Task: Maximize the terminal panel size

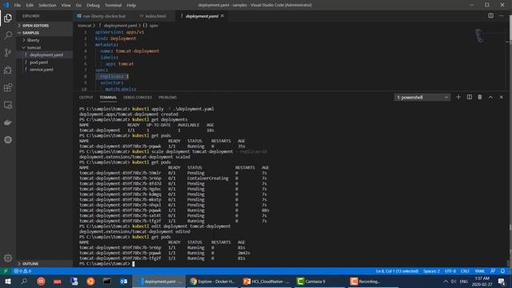Action: 490,97
